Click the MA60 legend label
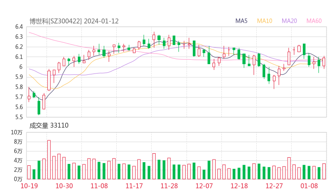Viewport: 331px width, 196px height. tap(314, 21)
